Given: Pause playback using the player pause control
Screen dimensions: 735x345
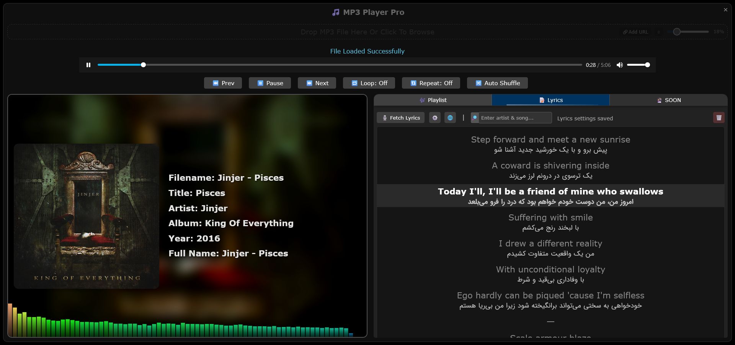Looking at the screenshot, I should [x=88, y=65].
